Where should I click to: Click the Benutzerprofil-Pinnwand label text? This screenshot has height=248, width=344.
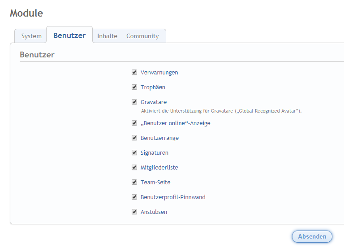(173, 197)
